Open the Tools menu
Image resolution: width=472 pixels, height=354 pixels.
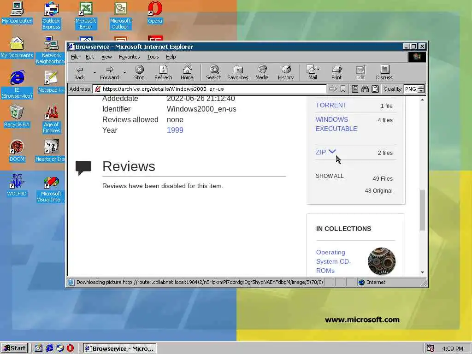point(153,57)
